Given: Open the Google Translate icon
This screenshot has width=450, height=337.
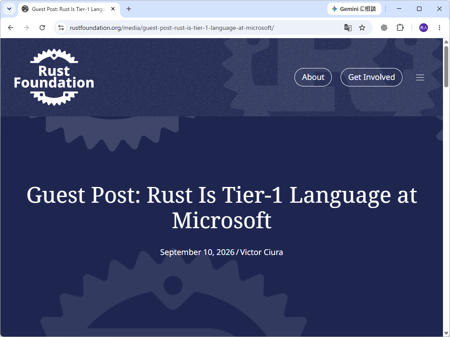Looking at the screenshot, I should coord(348,28).
